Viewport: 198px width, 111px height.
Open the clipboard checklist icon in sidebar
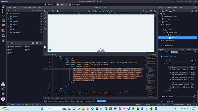[x=3, y=41]
